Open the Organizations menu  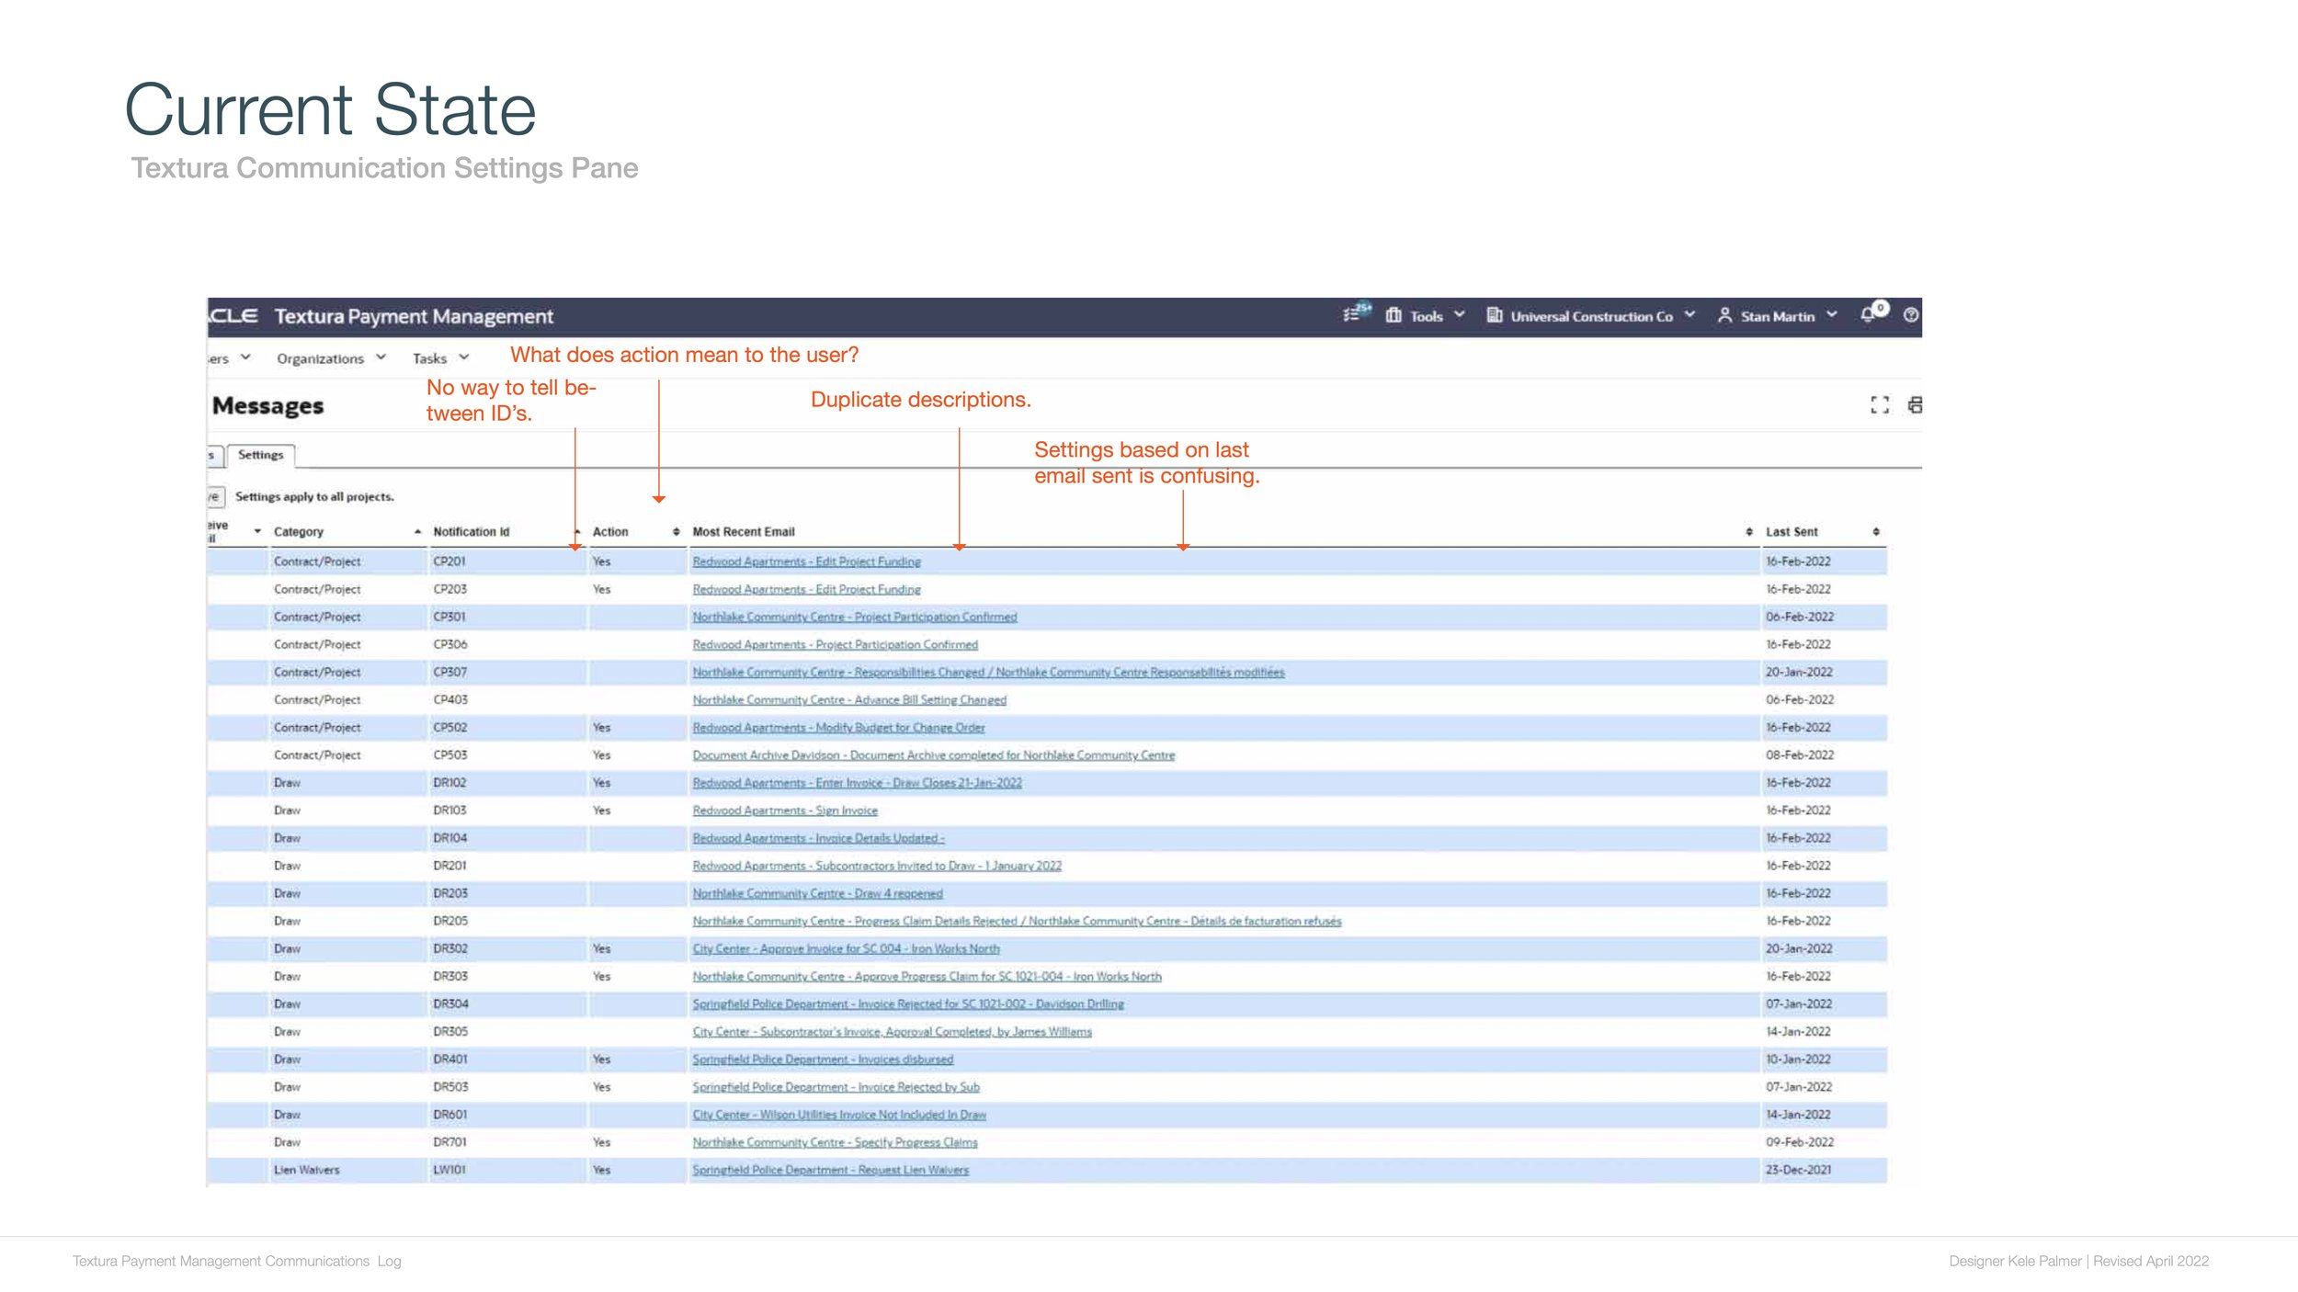320,358
